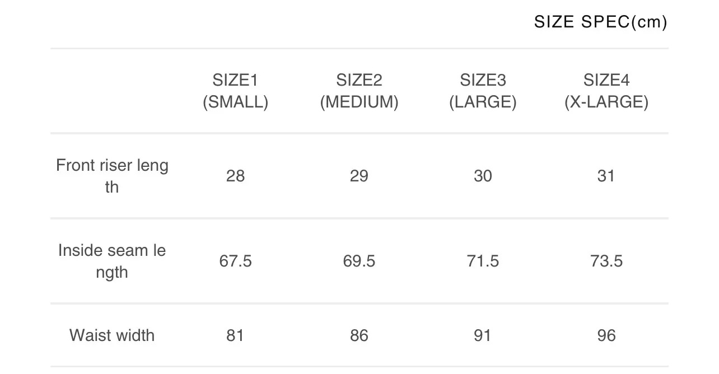Click front riser value 30

point(483,176)
